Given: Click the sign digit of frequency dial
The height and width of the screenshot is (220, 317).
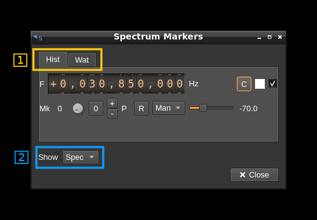Looking at the screenshot, I should pos(53,84).
